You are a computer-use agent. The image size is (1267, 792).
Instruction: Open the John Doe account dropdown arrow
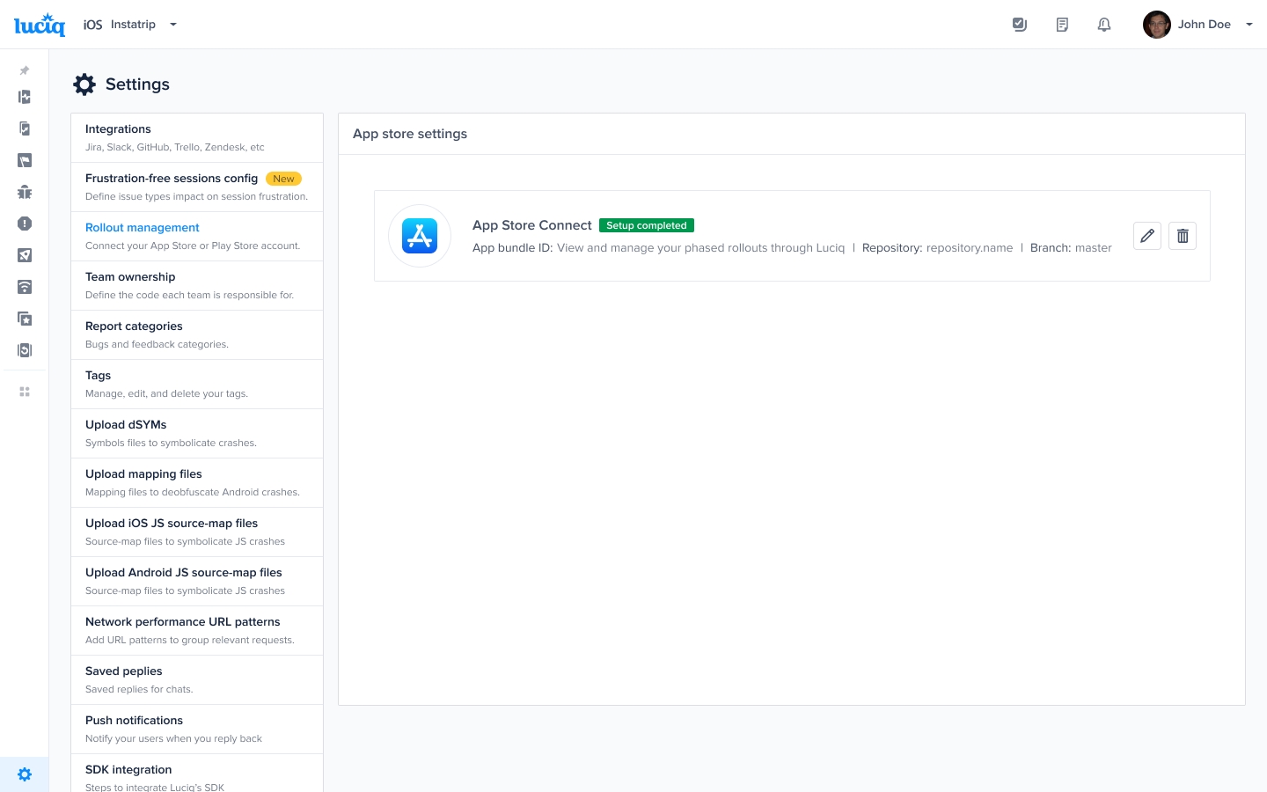point(1249,25)
